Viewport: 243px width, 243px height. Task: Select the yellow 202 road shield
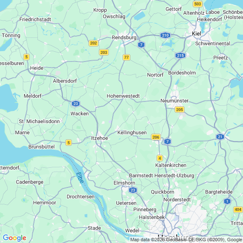tap(93, 43)
